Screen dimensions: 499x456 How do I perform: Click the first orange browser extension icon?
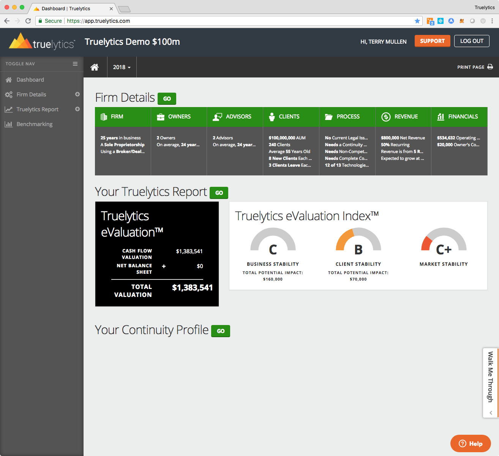(x=430, y=21)
